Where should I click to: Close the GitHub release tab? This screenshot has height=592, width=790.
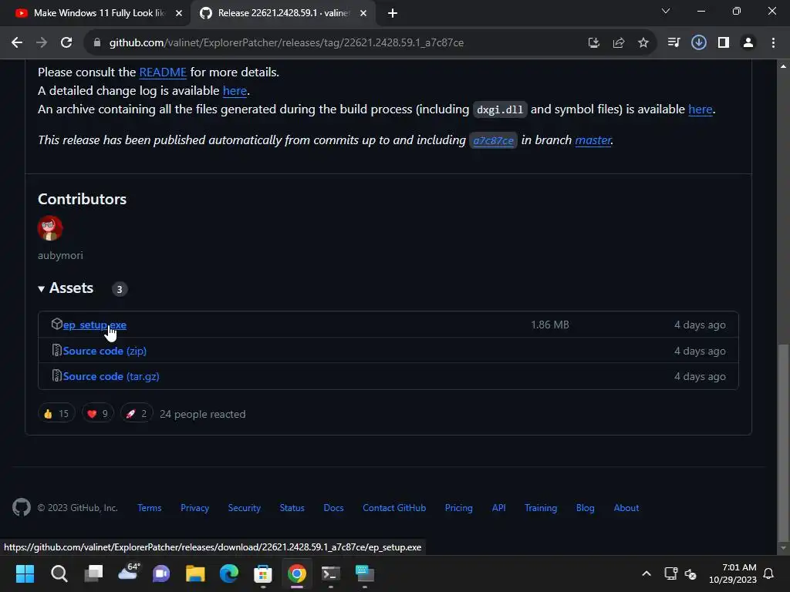point(363,13)
